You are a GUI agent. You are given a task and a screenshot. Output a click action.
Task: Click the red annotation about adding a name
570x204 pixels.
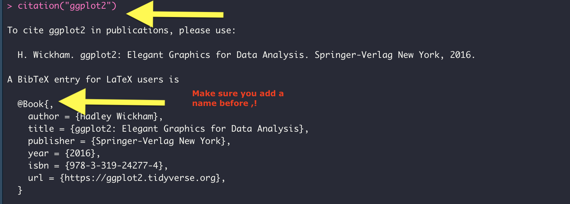238,98
